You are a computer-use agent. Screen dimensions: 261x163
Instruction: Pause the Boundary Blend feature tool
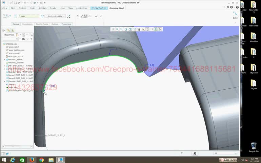click(78, 16)
